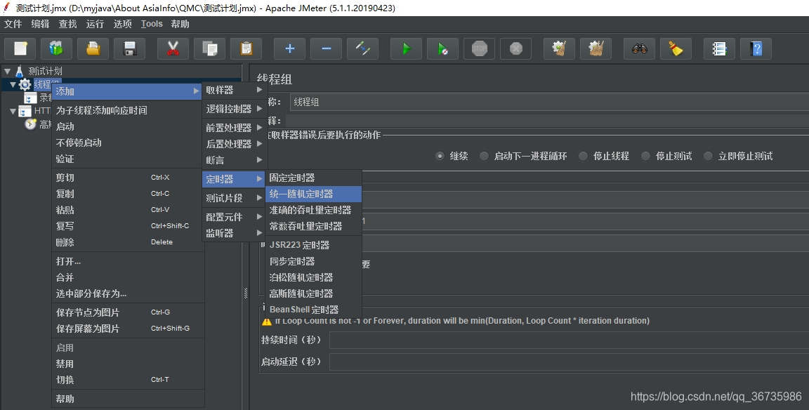Stop test threads STOP icon
This screenshot has height=410, width=809.
480,49
